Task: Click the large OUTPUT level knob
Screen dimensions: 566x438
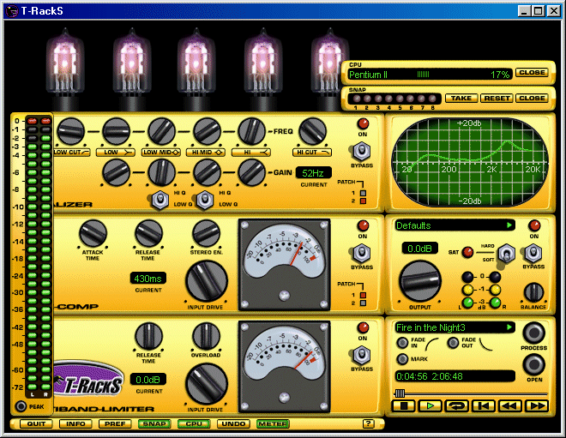Action: (419, 281)
